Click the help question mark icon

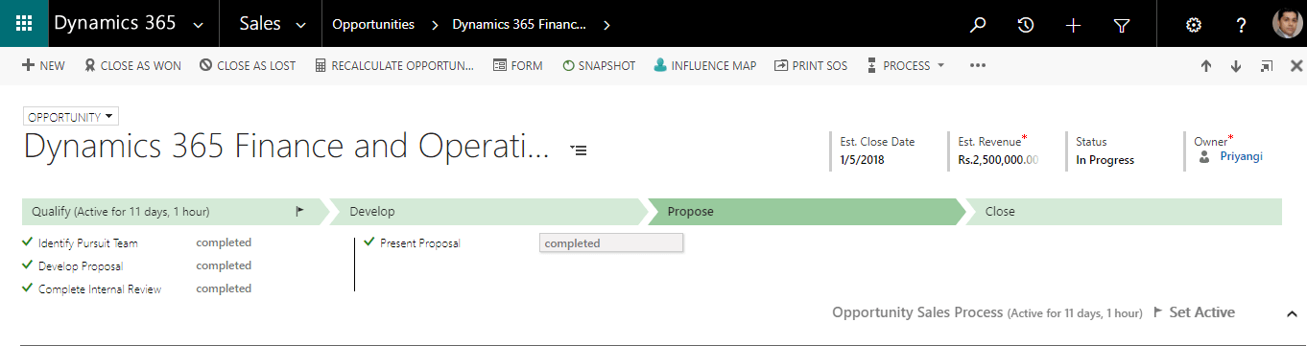[x=1241, y=25]
